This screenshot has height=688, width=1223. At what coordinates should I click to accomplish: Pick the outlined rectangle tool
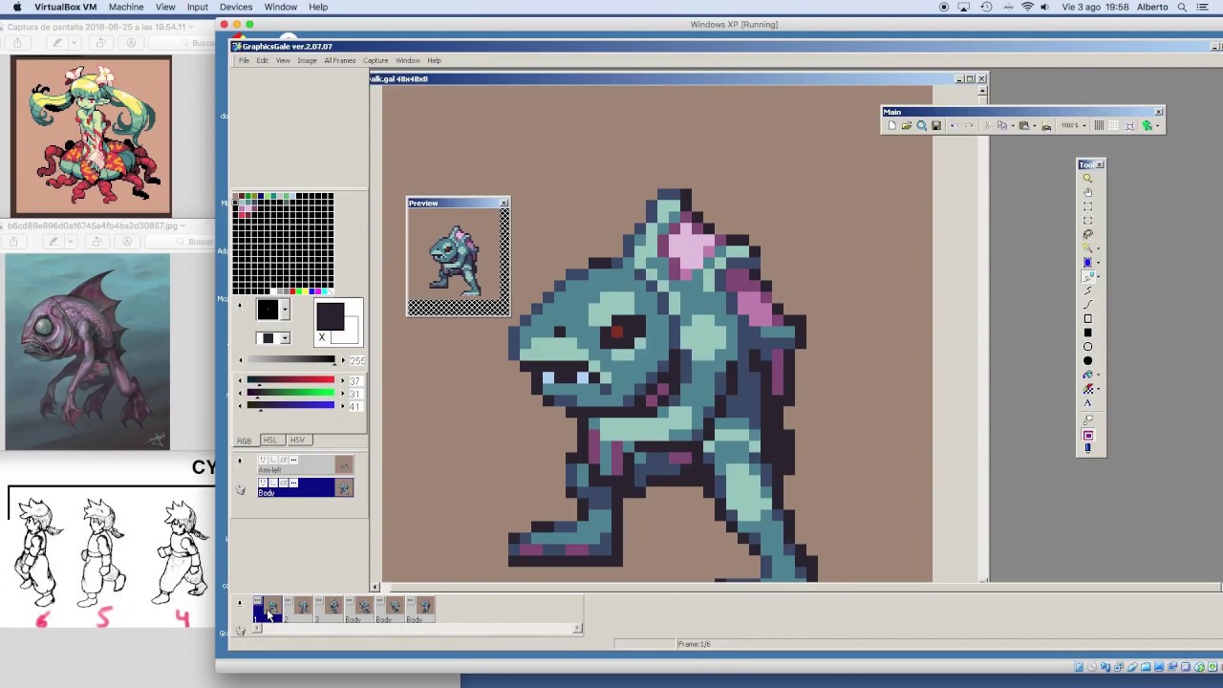[x=1087, y=318]
